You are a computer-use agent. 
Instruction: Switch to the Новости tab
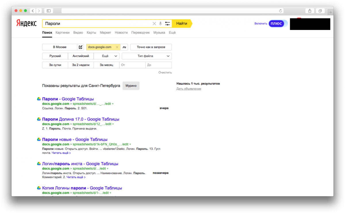click(x=121, y=33)
